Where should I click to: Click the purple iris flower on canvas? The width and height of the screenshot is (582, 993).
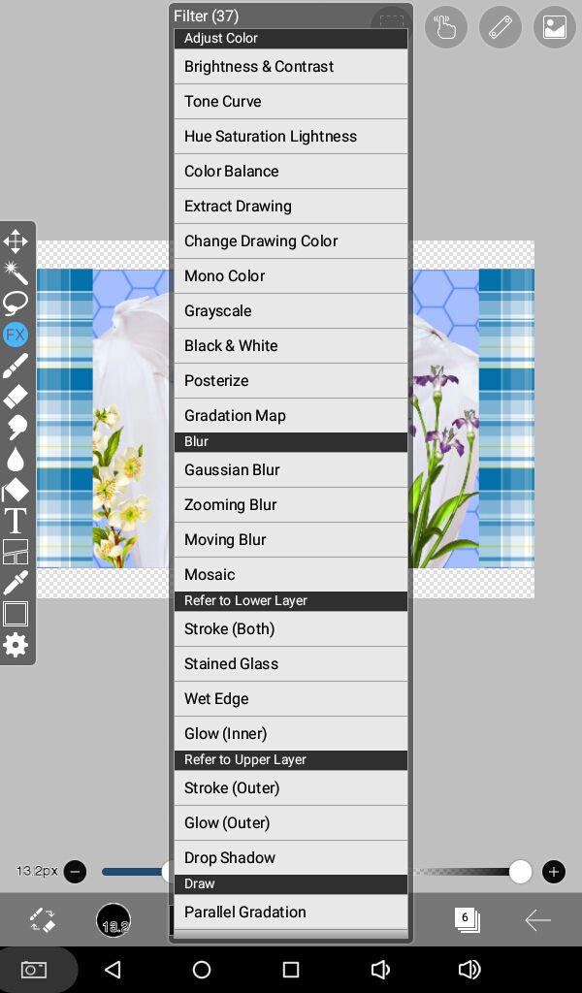click(x=436, y=380)
